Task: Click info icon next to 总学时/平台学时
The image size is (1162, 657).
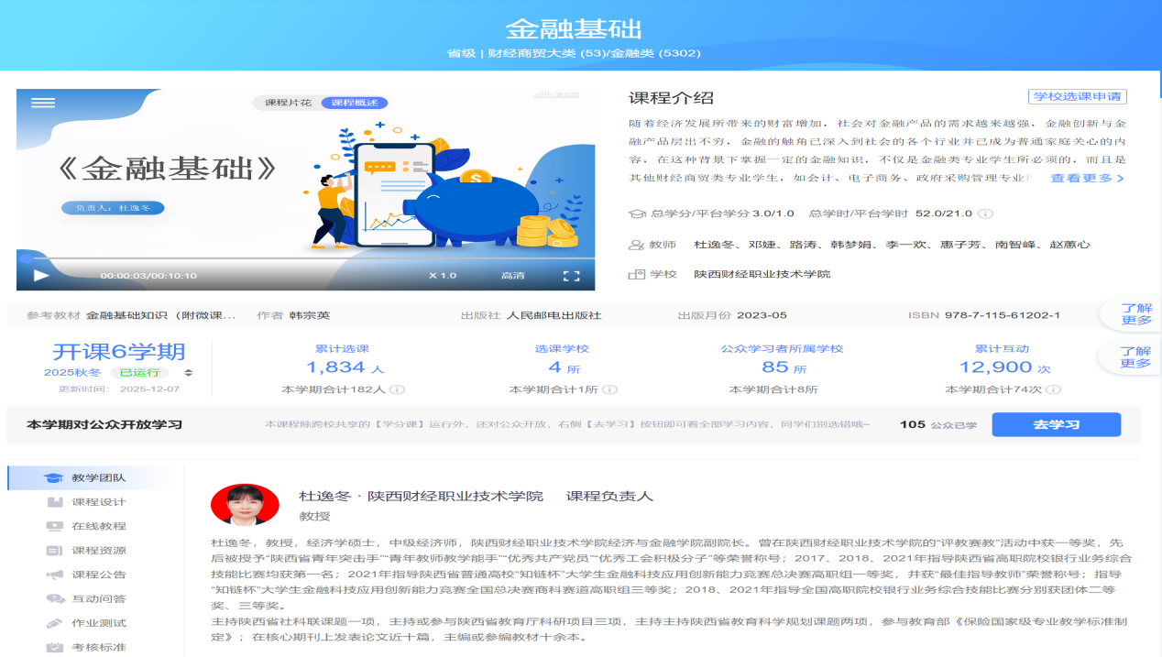Action: tap(985, 214)
